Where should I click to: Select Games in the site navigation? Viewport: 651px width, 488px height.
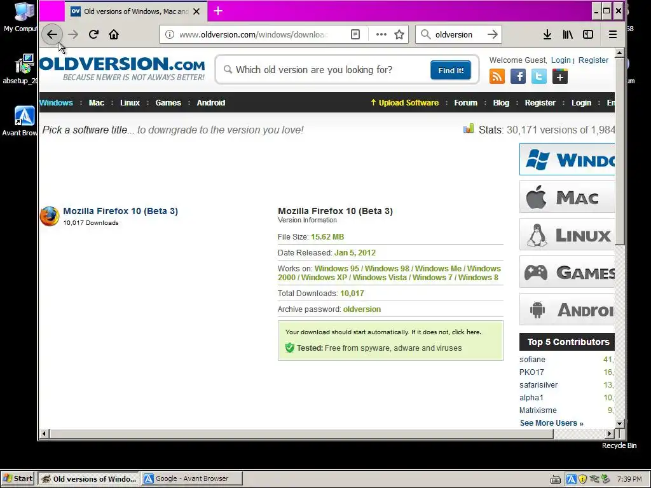(168, 103)
